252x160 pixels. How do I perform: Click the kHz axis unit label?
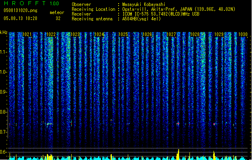(x=4, y=32)
